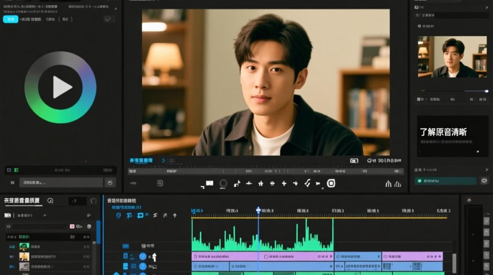This screenshot has width=493, height=275.
Task: Click the lightning-shaped icon in the transport bar
Action: pyautogui.click(x=307, y=183)
